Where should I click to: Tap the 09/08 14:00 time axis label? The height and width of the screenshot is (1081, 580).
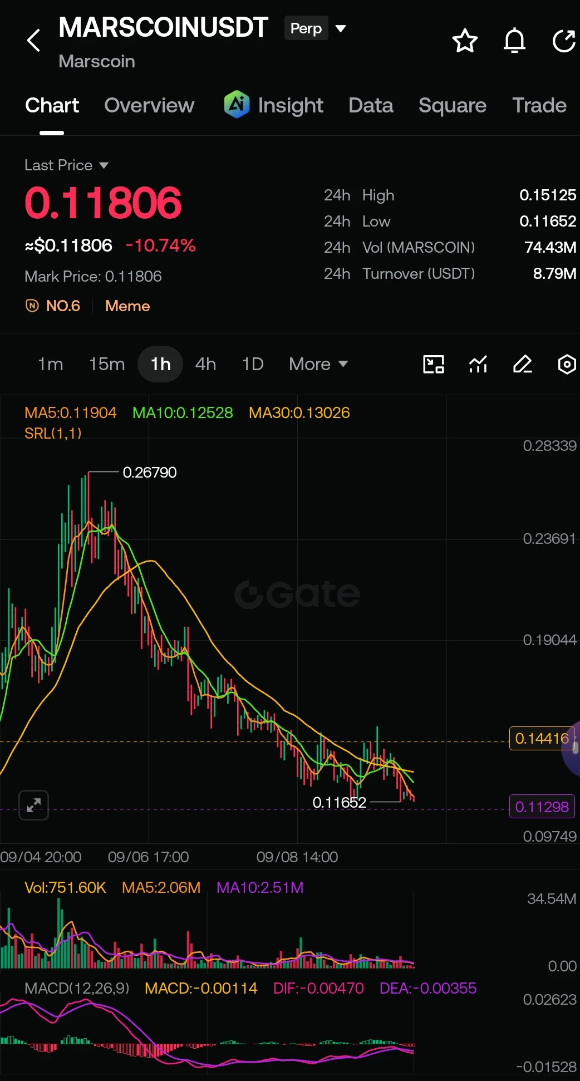[297, 857]
